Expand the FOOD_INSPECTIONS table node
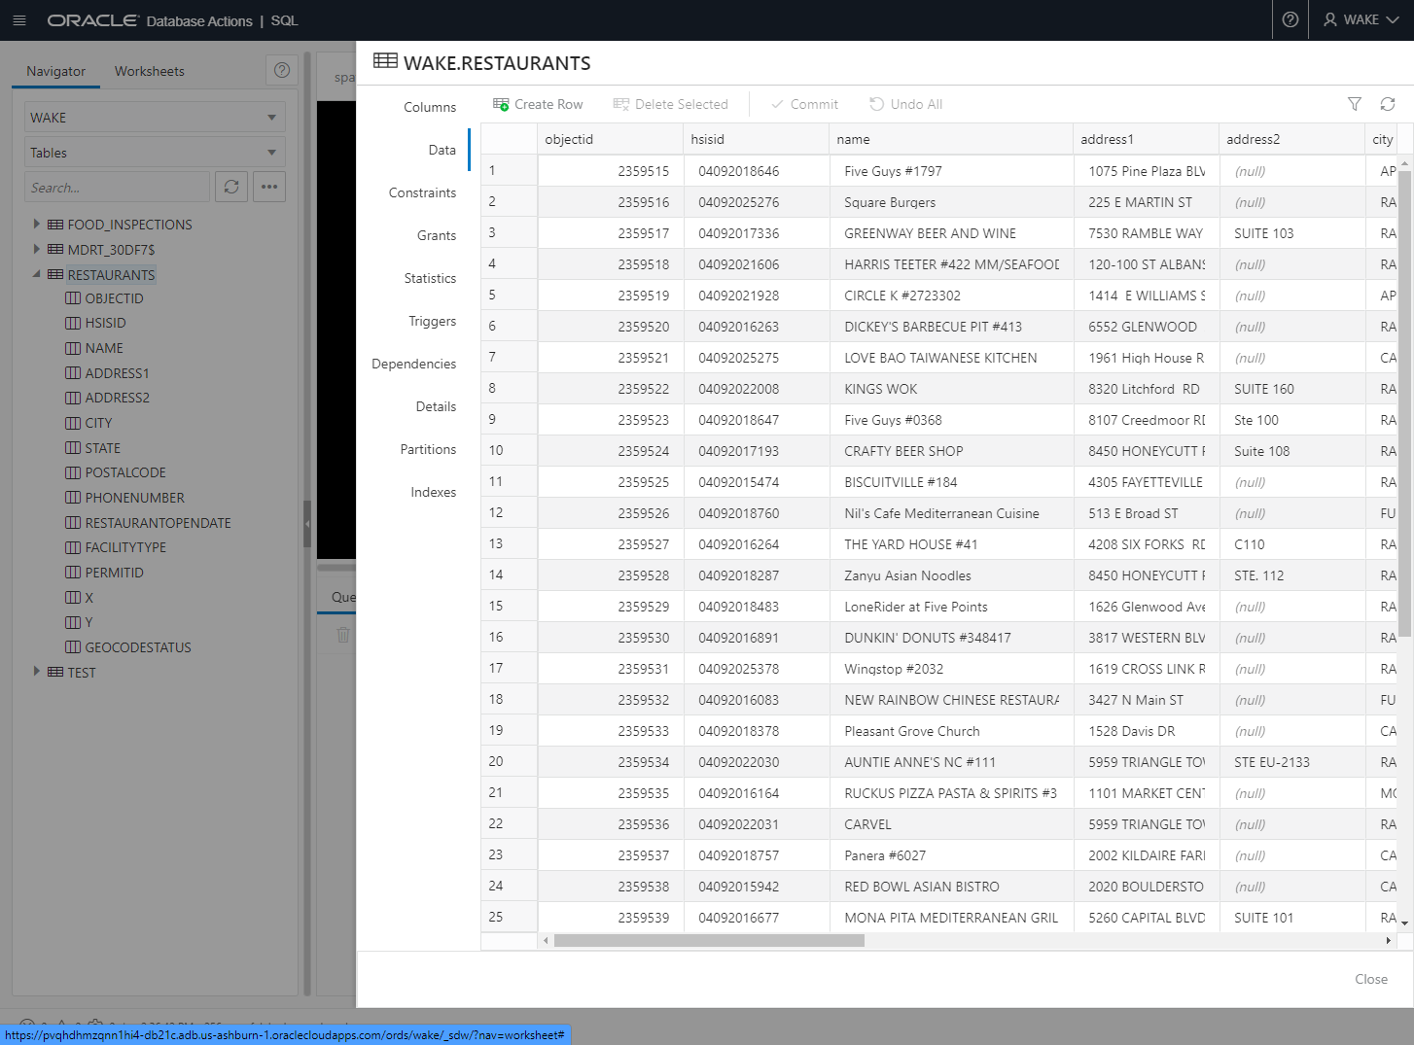 (x=37, y=224)
